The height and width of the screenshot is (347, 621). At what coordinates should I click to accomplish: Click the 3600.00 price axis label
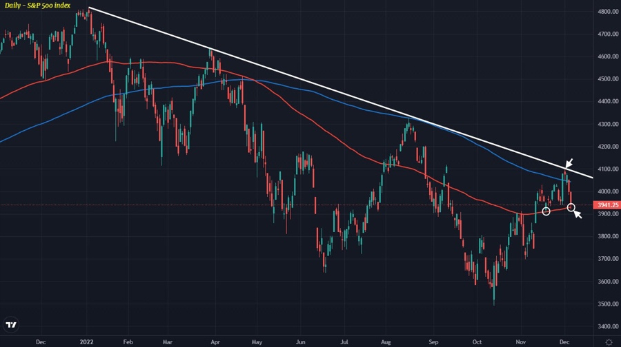click(x=608, y=282)
